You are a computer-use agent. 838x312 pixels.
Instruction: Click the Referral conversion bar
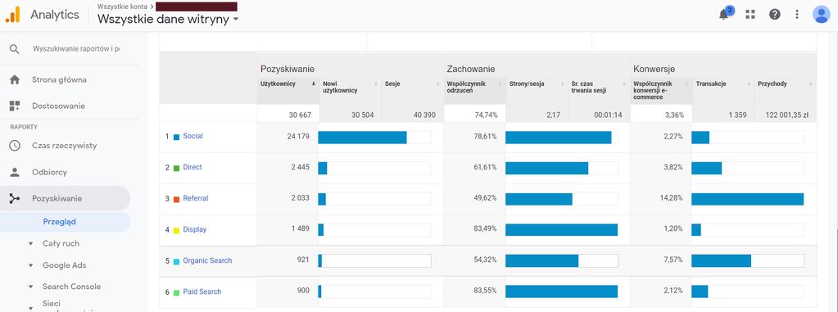pos(748,199)
